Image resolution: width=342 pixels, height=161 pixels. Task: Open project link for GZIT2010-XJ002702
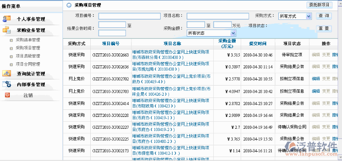[x=171, y=79]
